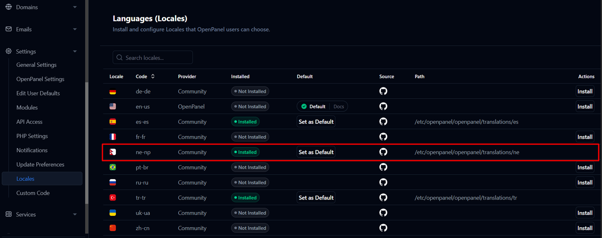Open GitHub source for pt-br locale
The width and height of the screenshot is (602, 238).
tap(383, 167)
